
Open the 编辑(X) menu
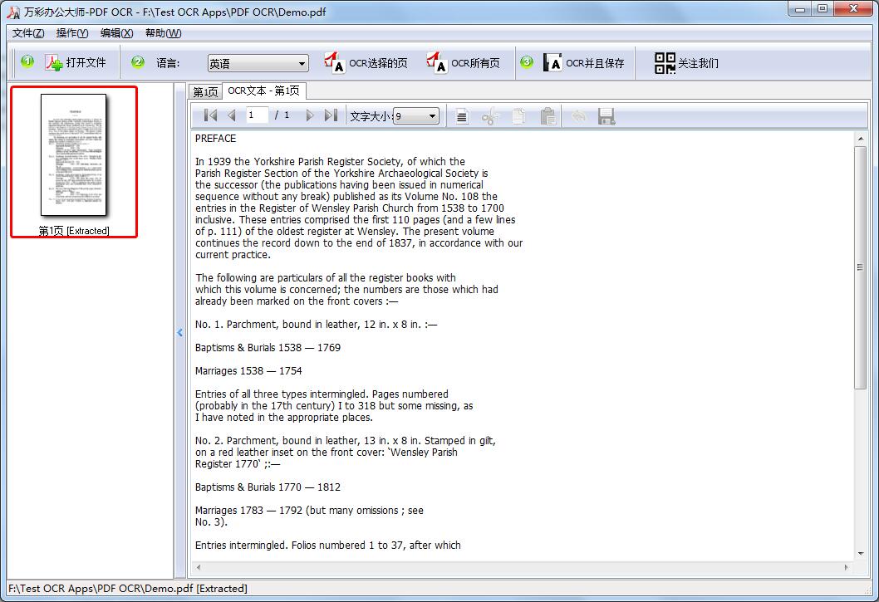coord(116,33)
